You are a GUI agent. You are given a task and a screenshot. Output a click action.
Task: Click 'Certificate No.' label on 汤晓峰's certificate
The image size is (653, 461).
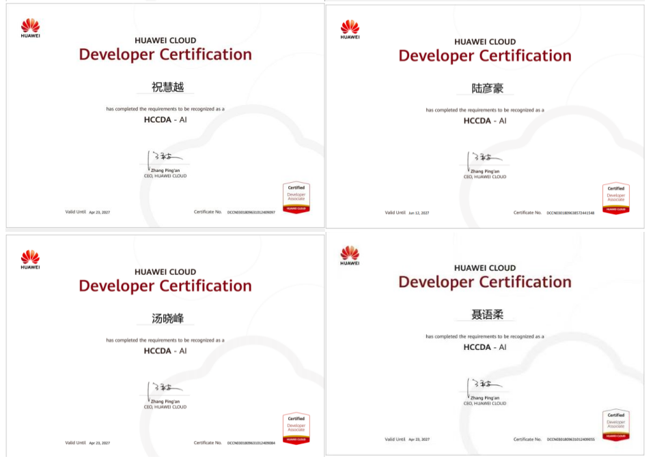(x=208, y=443)
